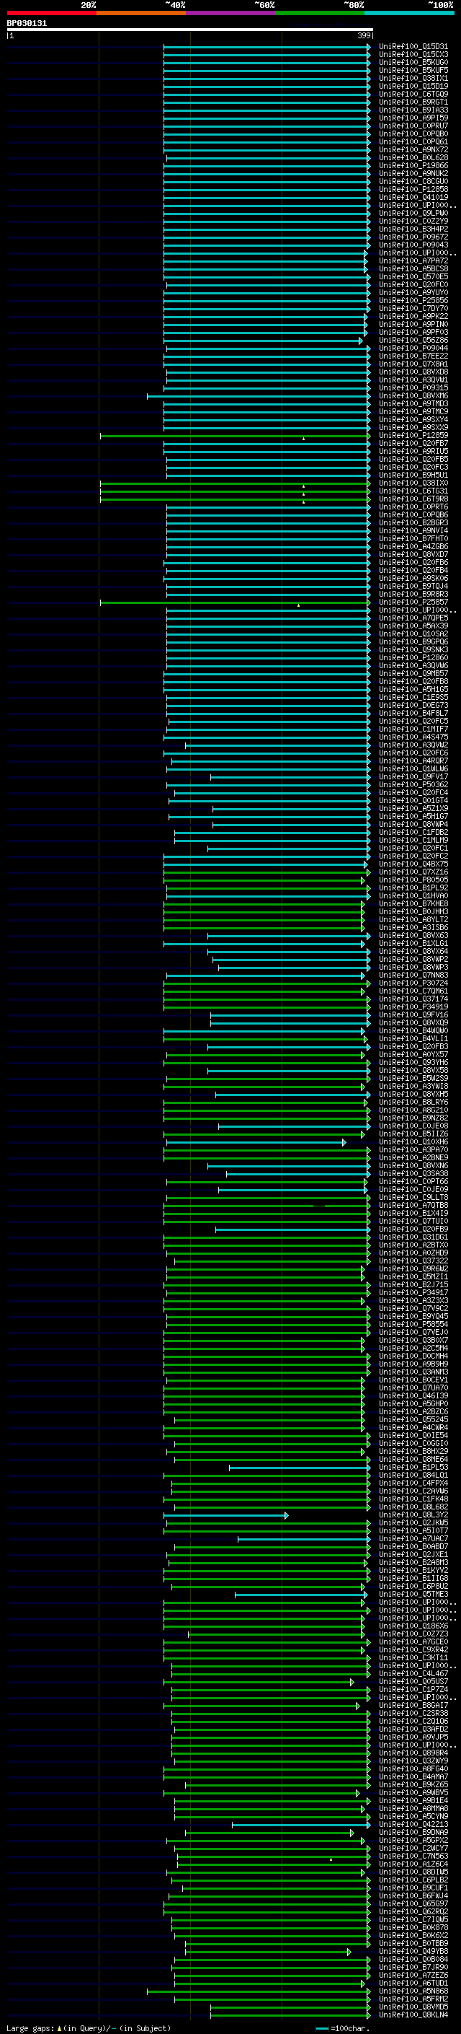Select hit label UniRef100_Q8VX63
Viewport: 461px width, 2034px height.
point(413,936)
